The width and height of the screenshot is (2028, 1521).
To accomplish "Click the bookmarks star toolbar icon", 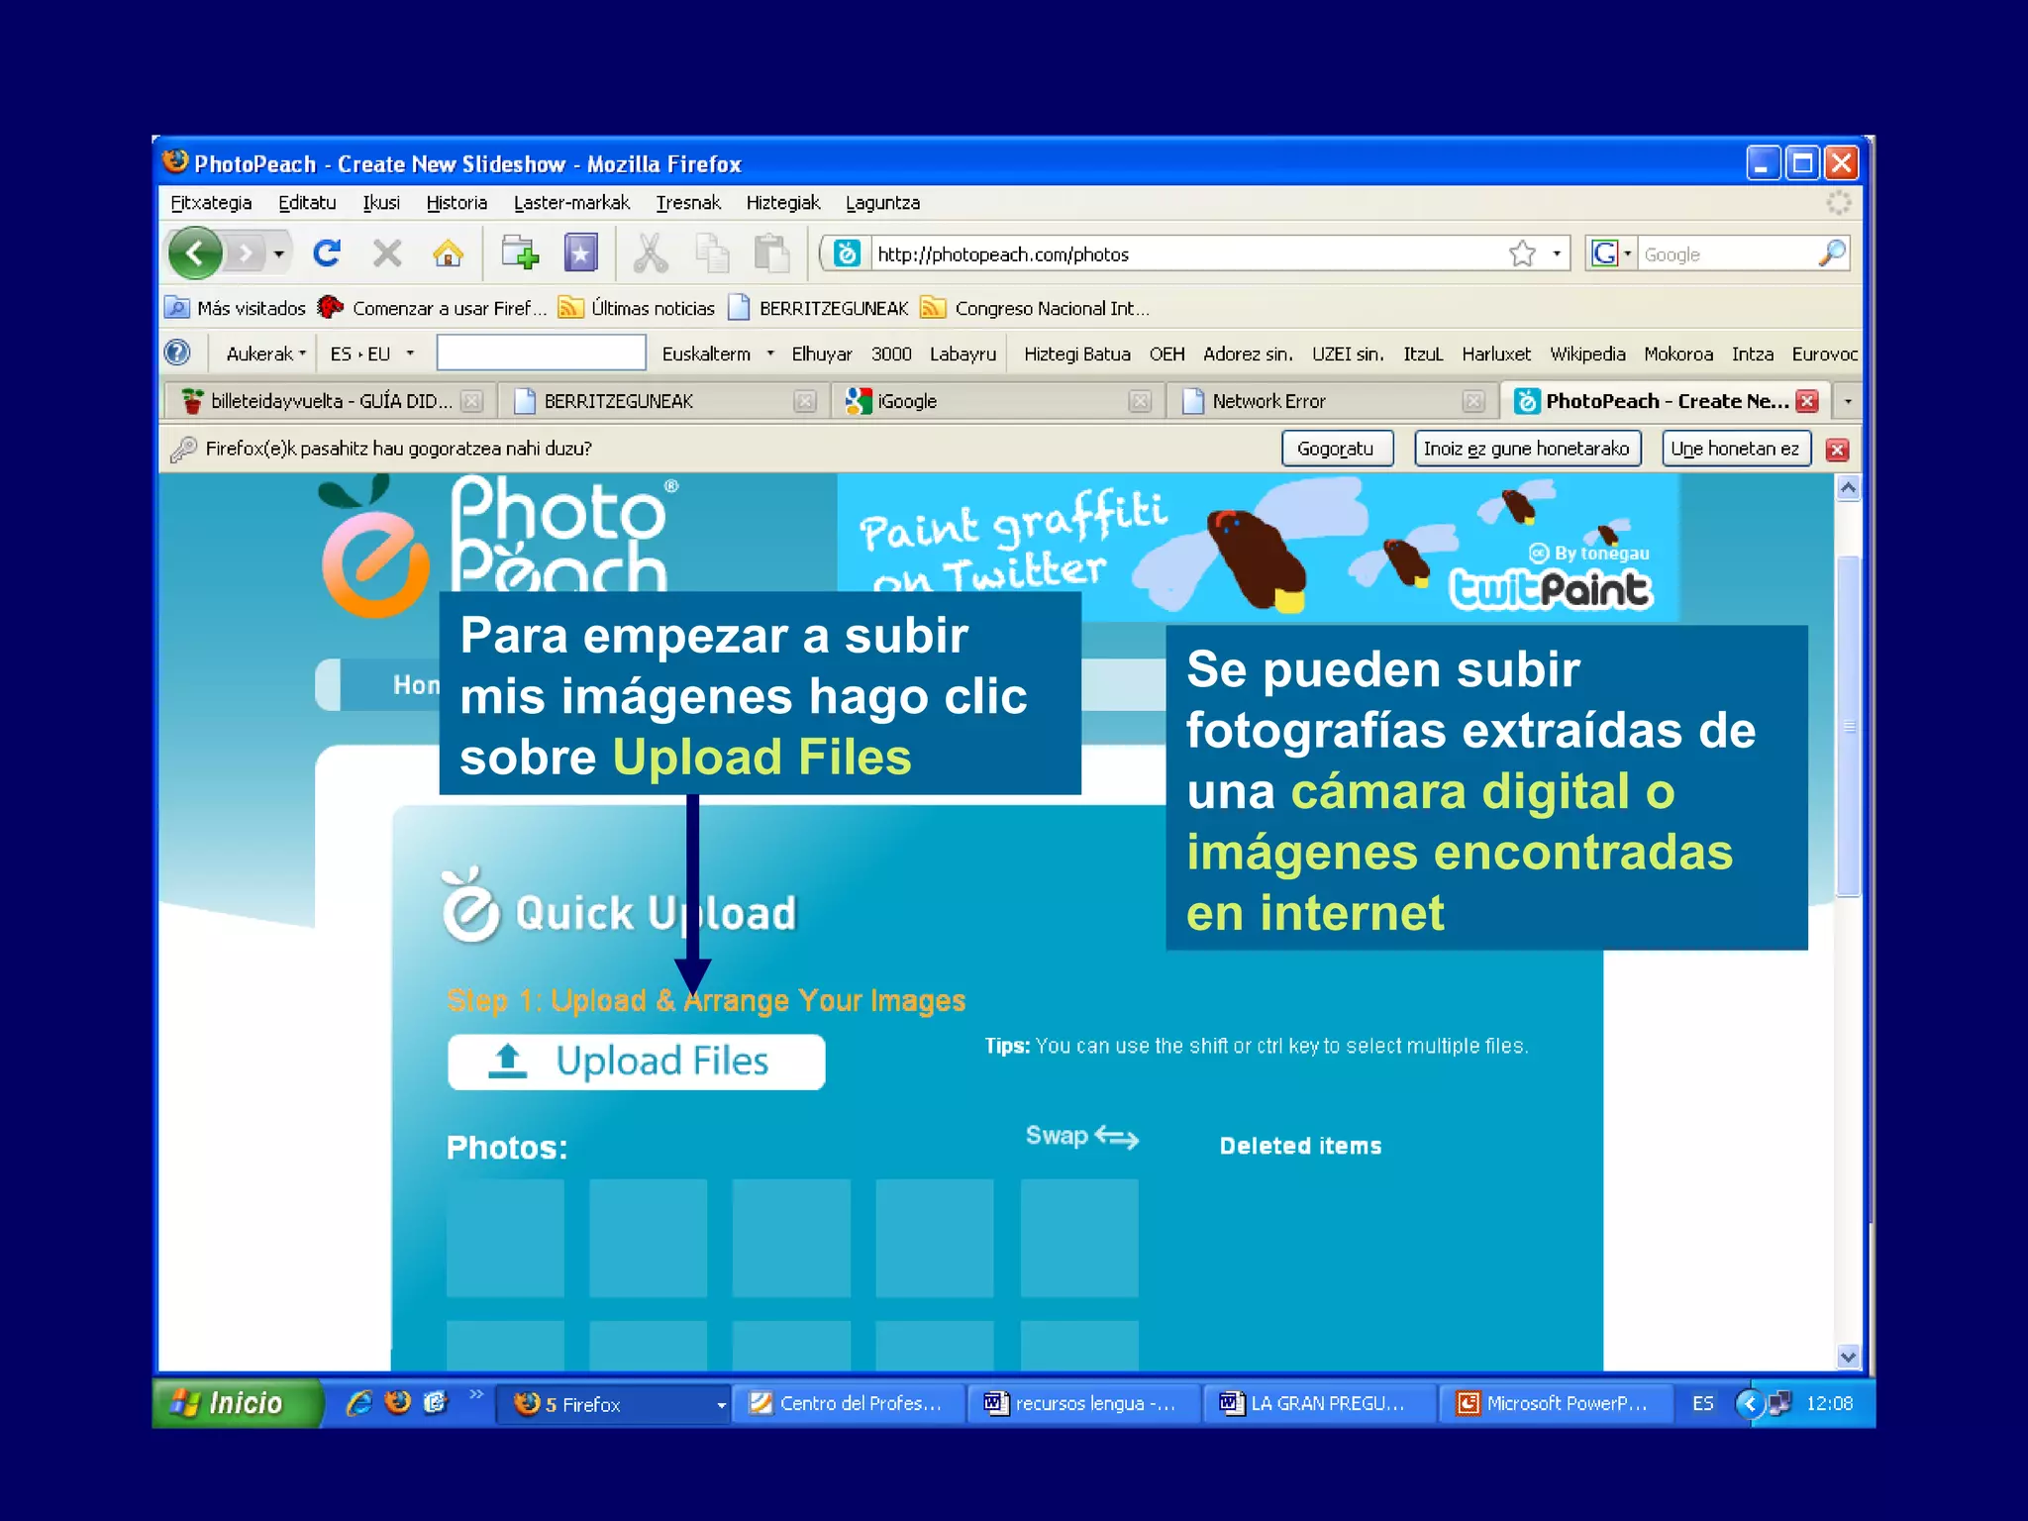I will (x=581, y=253).
